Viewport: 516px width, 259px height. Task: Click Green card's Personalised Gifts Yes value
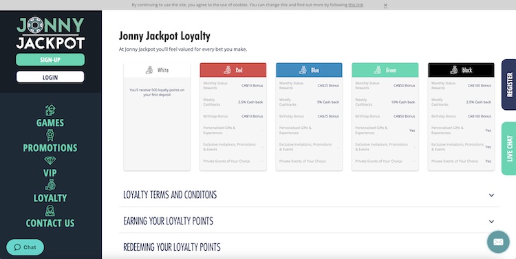click(412, 131)
